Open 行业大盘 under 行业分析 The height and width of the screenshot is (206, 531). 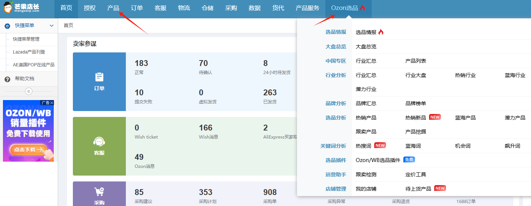(x=416, y=75)
